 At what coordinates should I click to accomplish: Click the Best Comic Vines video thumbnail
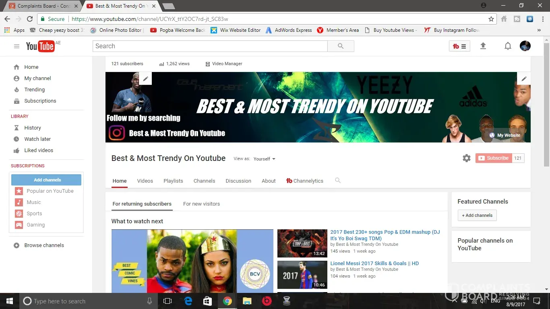pyautogui.click(x=192, y=261)
